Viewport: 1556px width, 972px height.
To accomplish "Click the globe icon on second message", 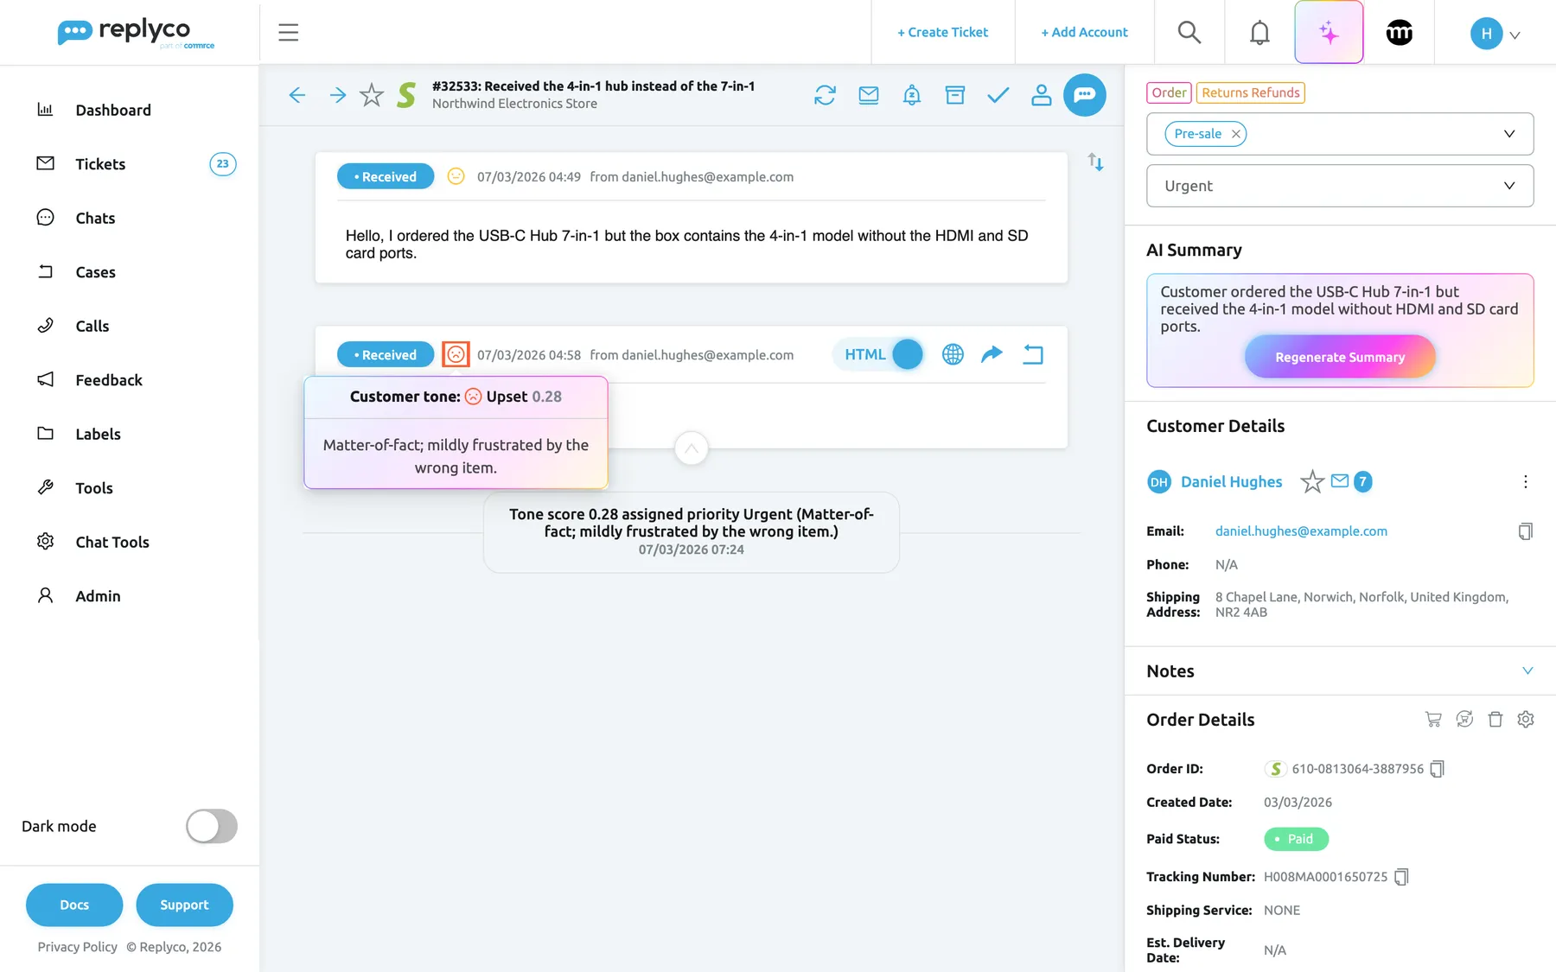I will 953,354.
